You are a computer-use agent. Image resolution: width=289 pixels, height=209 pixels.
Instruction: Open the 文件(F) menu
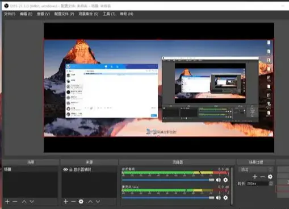10,14
